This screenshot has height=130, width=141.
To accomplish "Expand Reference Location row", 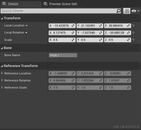I will [2, 73].
